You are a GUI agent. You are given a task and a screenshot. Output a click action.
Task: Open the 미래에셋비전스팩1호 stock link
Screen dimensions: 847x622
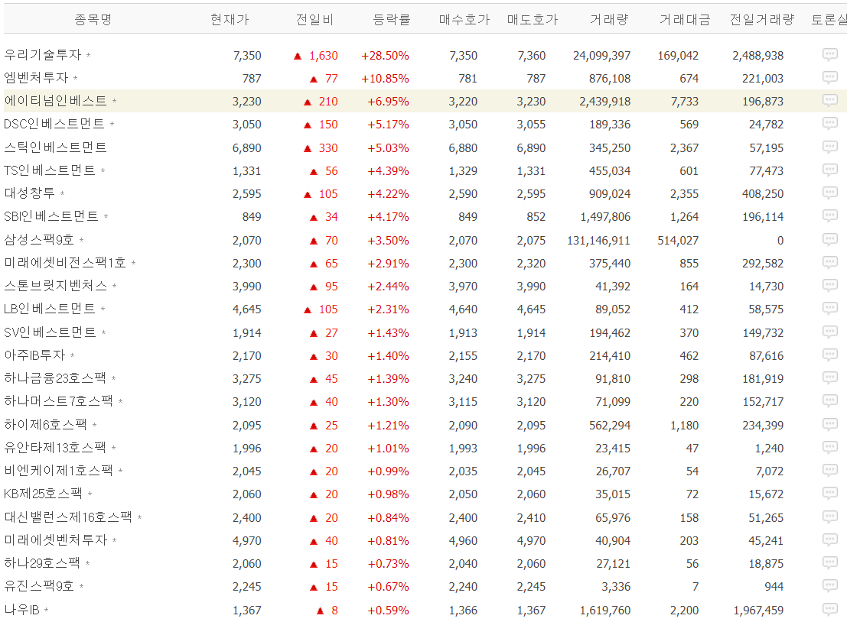point(65,263)
